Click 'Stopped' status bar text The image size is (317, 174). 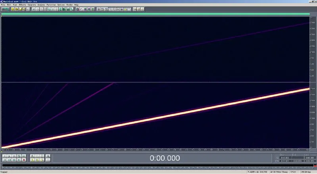click(x=4, y=172)
